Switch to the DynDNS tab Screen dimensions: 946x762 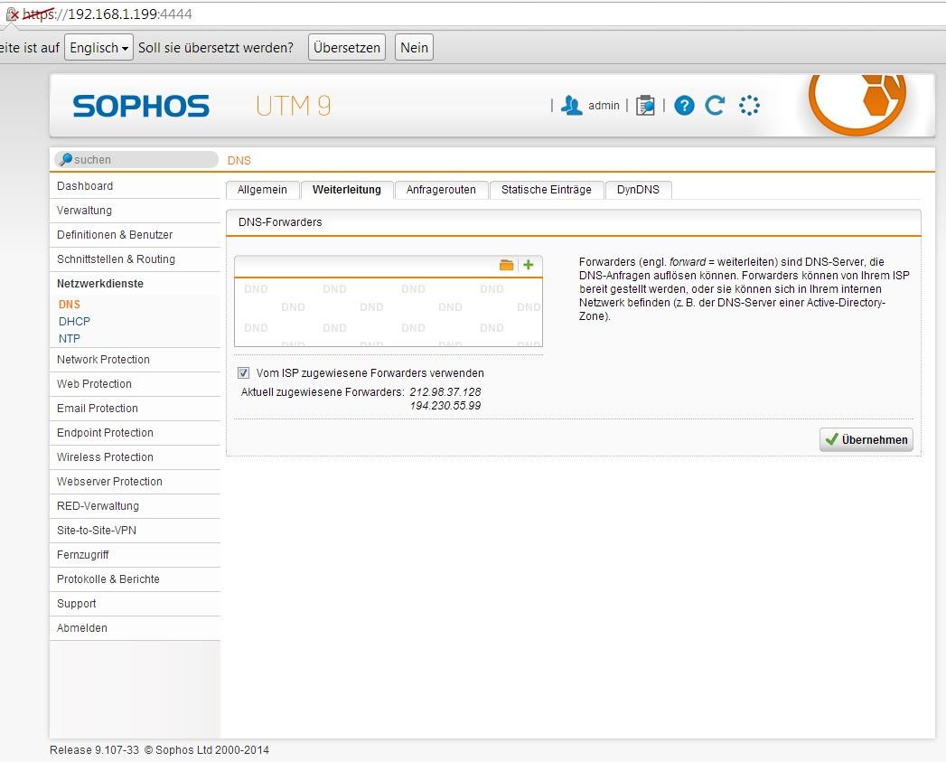click(638, 190)
